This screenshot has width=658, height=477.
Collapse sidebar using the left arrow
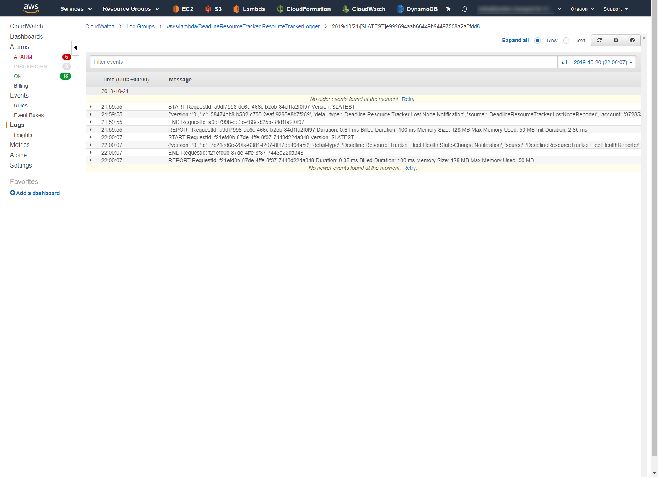point(75,48)
